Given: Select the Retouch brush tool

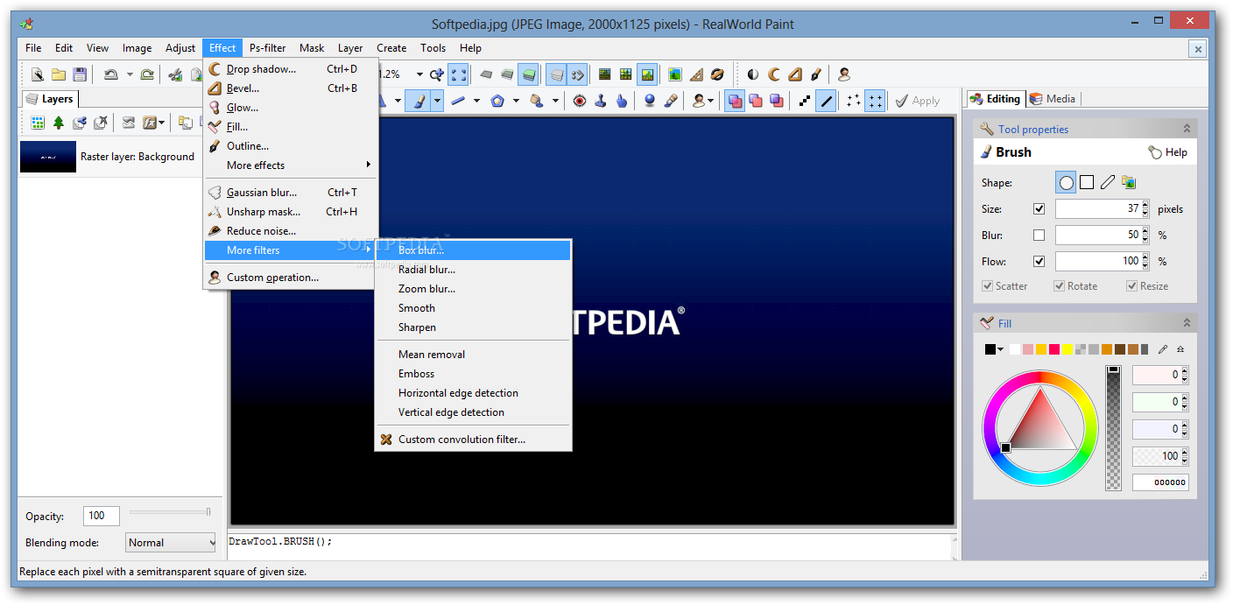Looking at the screenshot, I should tap(671, 101).
